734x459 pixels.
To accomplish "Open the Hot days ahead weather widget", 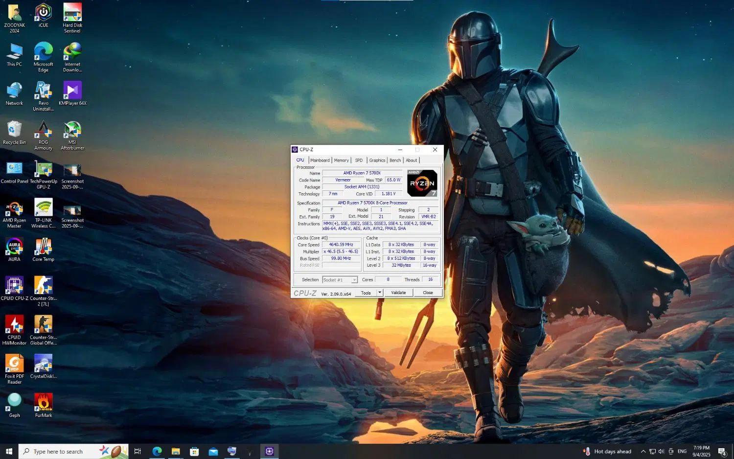I will click(607, 451).
